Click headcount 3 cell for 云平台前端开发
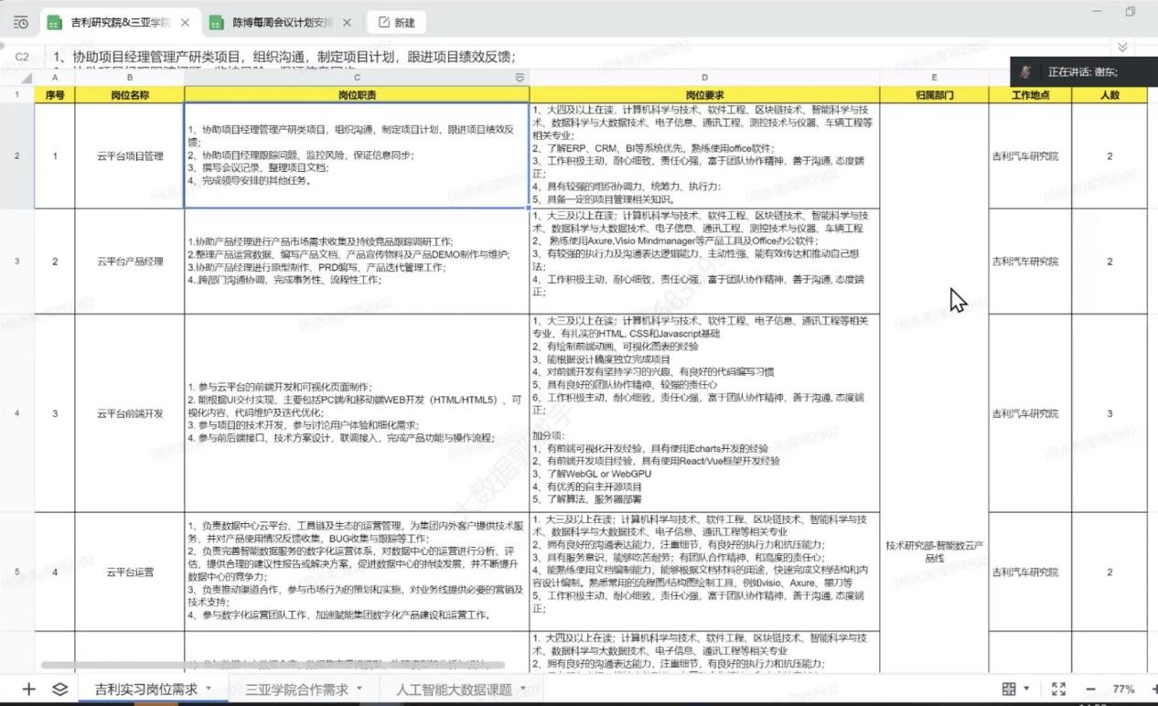1158x706 pixels. pyautogui.click(x=1110, y=413)
